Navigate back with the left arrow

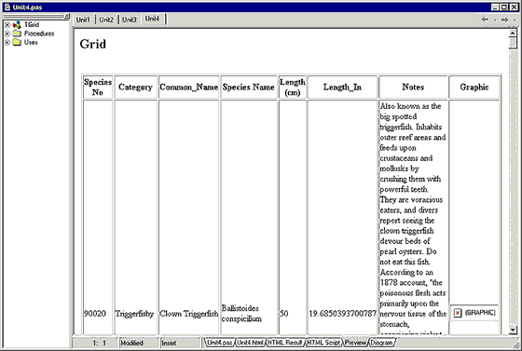485,20
